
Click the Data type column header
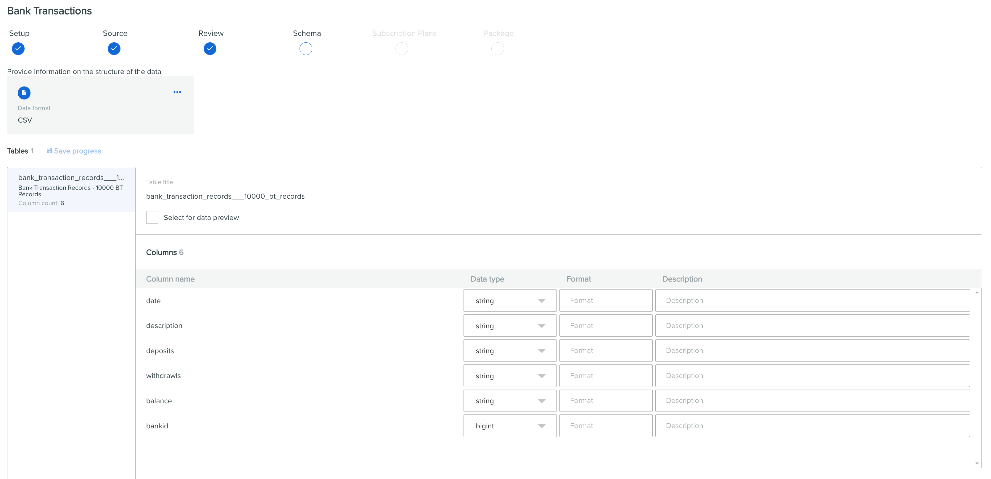[x=487, y=279]
